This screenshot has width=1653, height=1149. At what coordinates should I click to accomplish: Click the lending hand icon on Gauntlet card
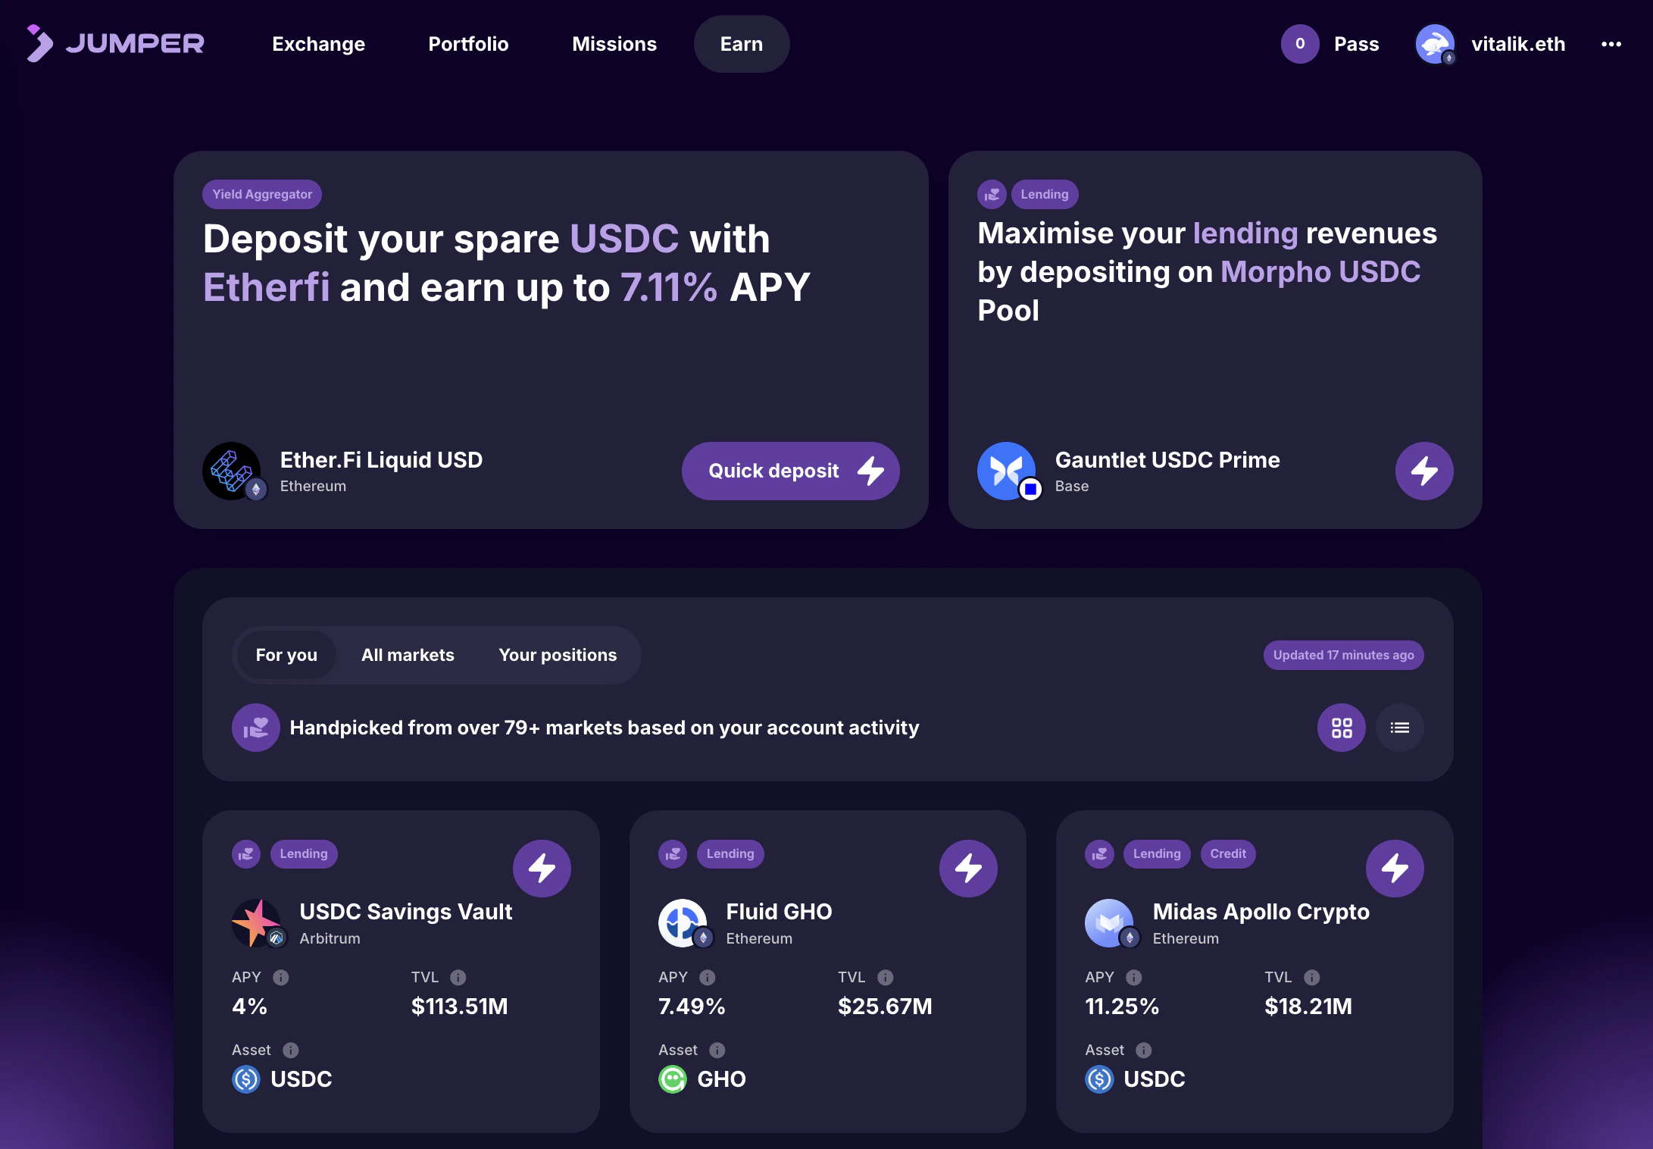point(992,195)
